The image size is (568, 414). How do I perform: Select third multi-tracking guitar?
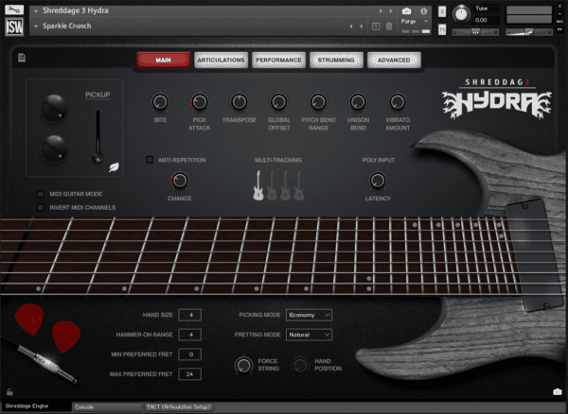(x=285, y=185)
